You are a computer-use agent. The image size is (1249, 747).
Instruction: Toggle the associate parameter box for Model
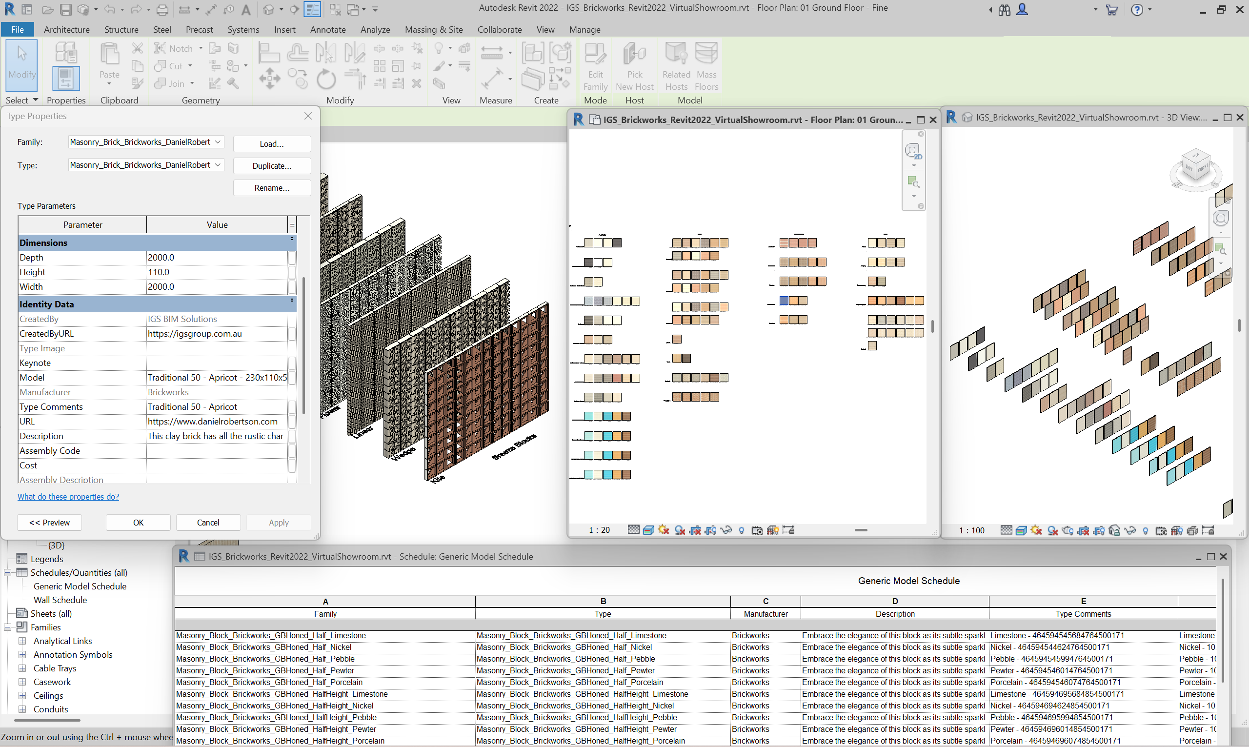pos(292,378)
